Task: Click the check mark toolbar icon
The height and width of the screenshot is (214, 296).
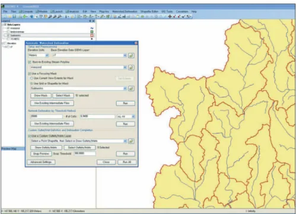Action: coord(184,17)
